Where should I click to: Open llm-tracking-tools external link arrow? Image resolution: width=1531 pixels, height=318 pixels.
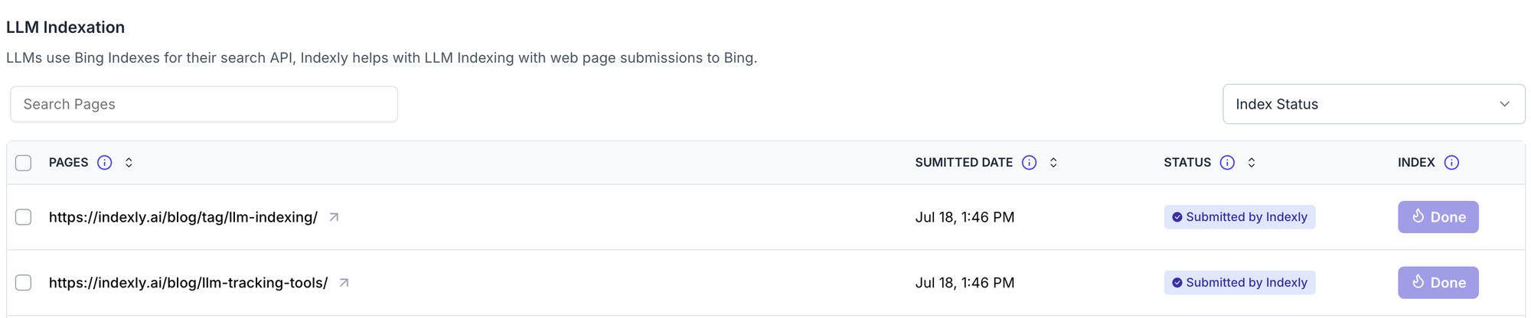click(344, 283)
